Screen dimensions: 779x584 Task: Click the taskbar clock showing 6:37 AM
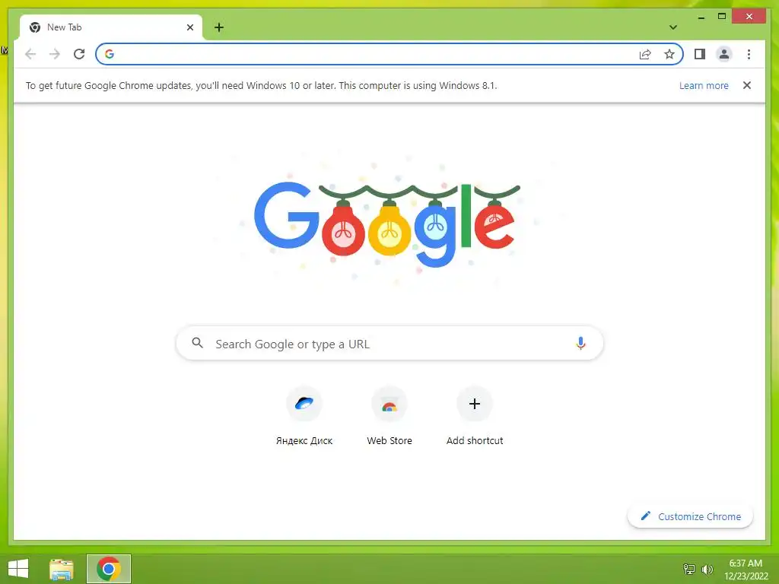(x=746, y=569)
